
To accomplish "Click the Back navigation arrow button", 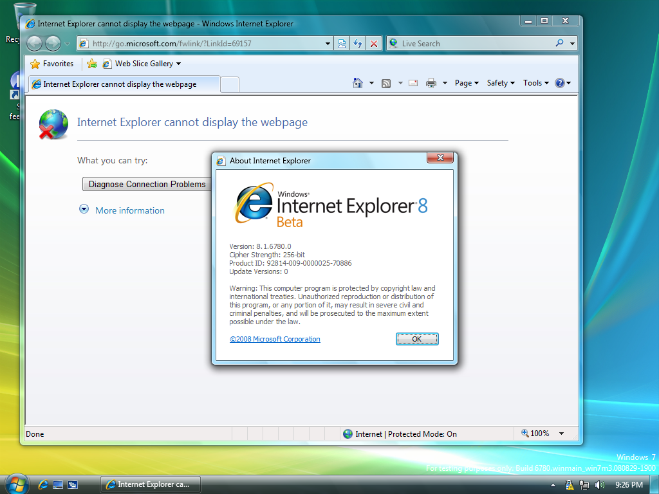I will pos(35,43).
